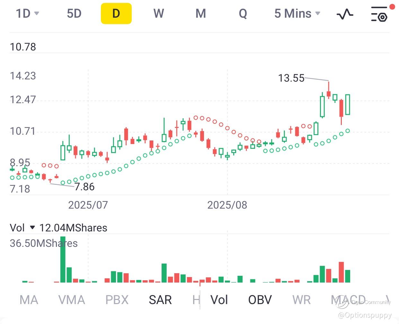Screen dimensions: 399x324
Task: Select the WR sub-indicator
Action: pyautogui.click(x=302, y=300)
